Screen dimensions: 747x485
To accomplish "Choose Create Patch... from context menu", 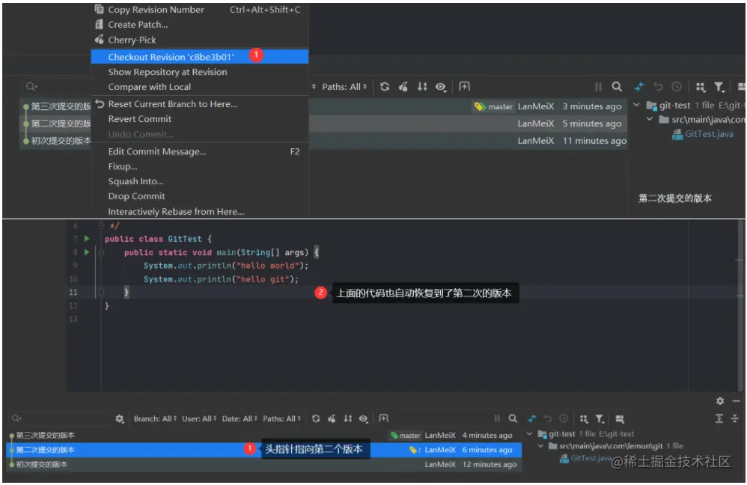I will (x=200, y=24).
